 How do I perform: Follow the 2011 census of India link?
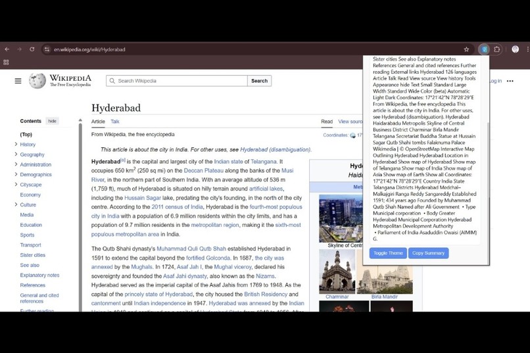pyautogui.click(x=177, y=207)
